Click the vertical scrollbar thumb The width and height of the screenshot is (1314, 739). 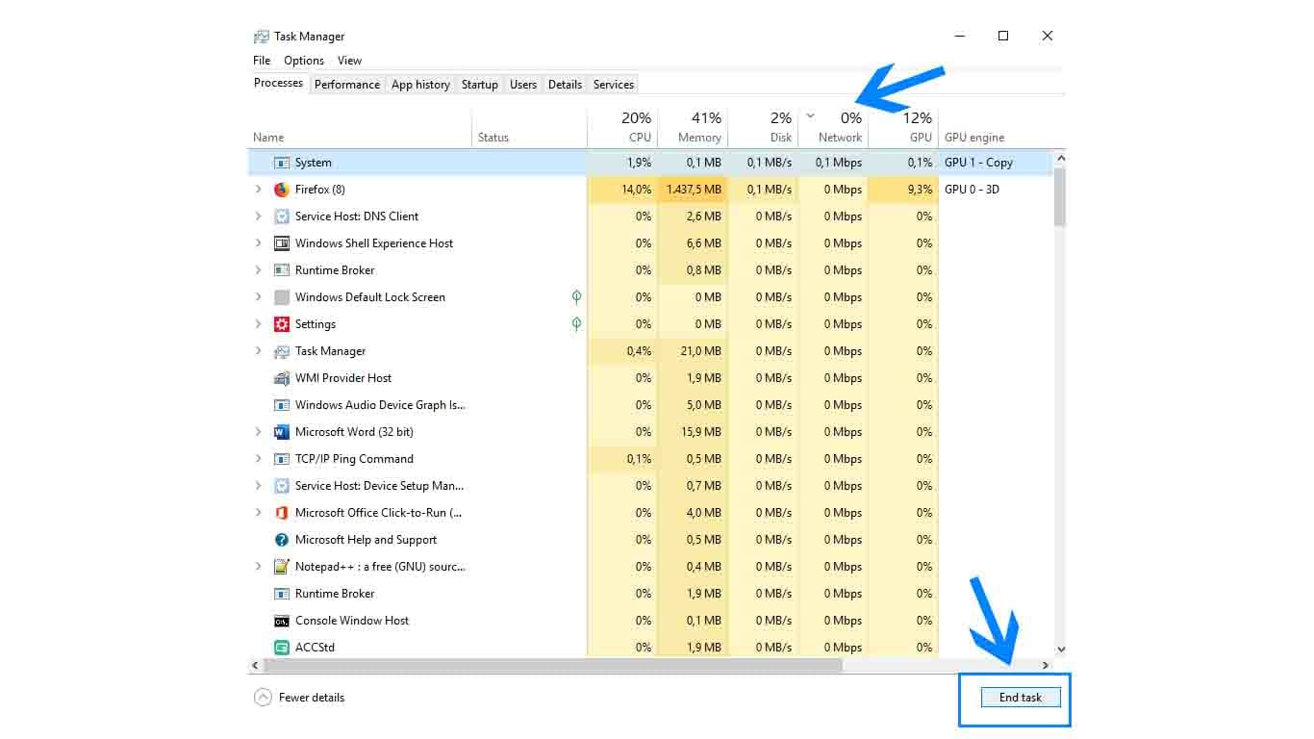pos(1060,196)
